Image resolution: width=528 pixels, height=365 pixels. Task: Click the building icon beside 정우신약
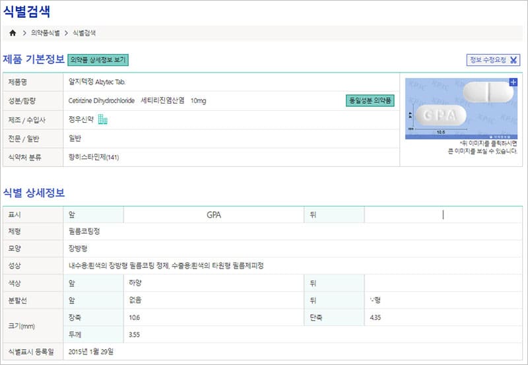(102, 119)
